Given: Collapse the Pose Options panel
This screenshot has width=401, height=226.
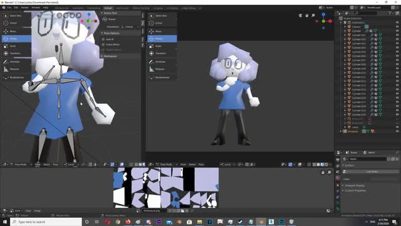Looking at the screenshot, I should pyautogui.click(x=102, y=33).
